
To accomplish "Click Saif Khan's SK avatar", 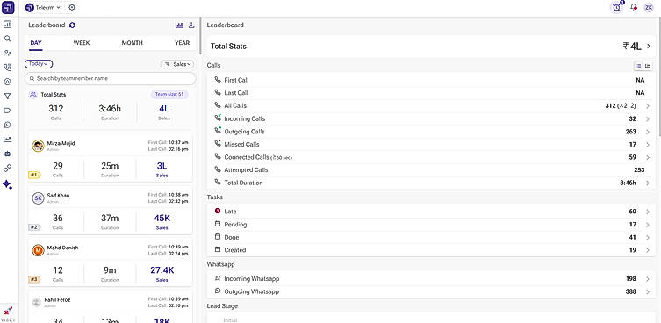I will (x=38, y=198).
